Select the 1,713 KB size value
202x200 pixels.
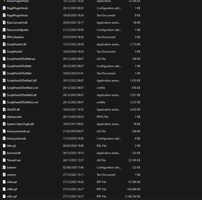pos(135,45)
